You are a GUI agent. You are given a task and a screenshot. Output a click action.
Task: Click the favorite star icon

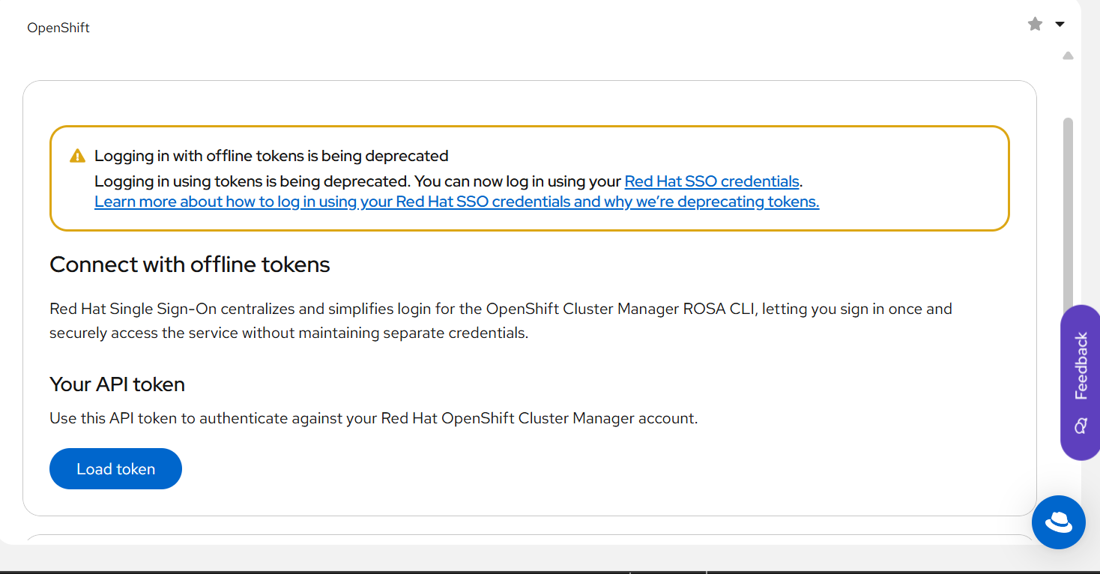click(x=1035, y=25)
